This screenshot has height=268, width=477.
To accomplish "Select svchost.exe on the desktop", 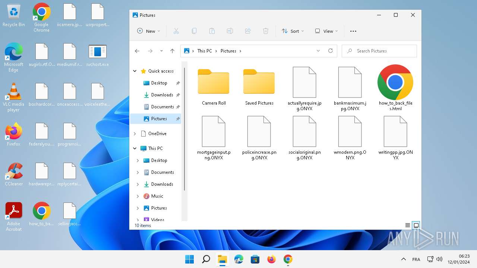I will [98, 55].
